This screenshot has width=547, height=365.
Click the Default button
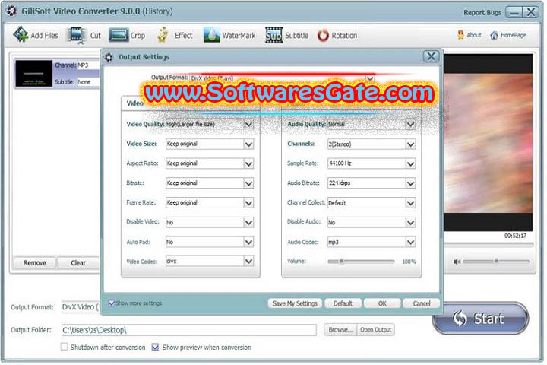343,303
